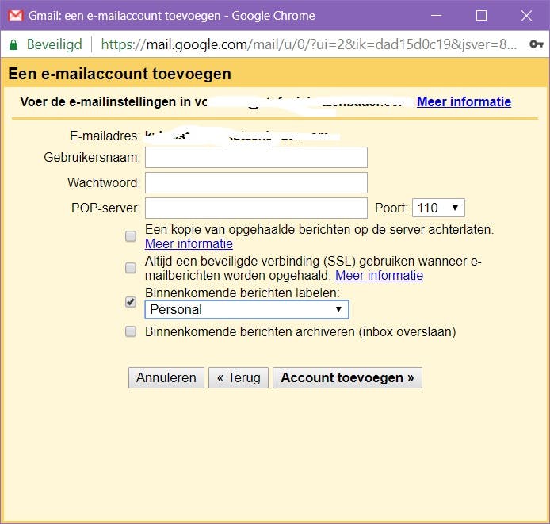Click the Gmail envelope icon in title bar

[x=15, y=15]
